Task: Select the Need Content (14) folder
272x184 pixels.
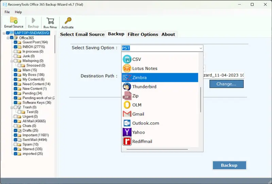Action: (36, 84)
